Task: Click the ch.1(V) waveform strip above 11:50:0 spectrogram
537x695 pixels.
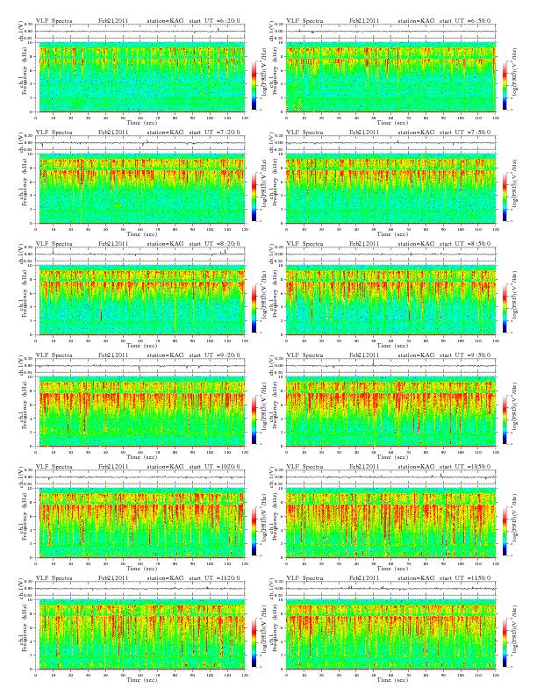Action: 390,589
